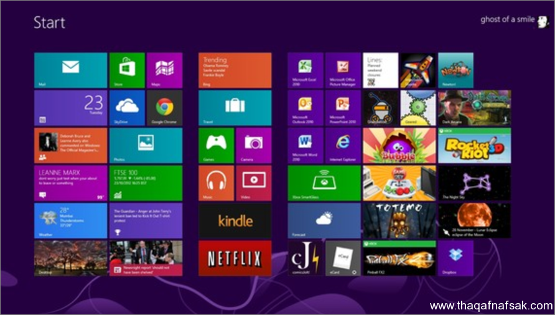Viewport: 555px width, 315px height.
Task: Open Internet Explorer tile
Action: [x=342, y=145]
